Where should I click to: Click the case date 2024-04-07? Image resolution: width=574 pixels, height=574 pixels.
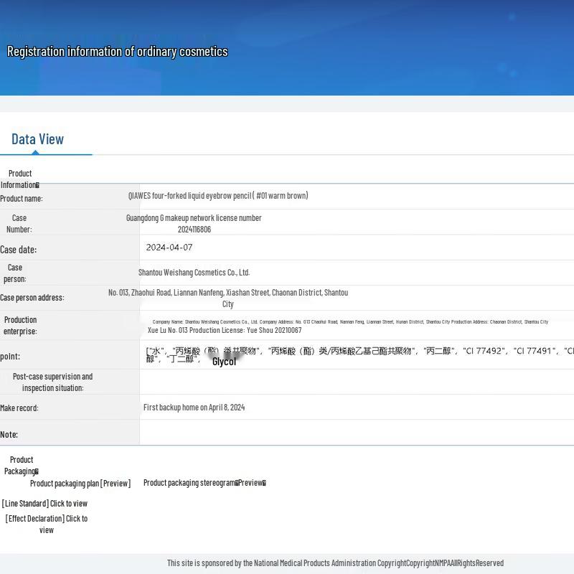tap(169, 248)
